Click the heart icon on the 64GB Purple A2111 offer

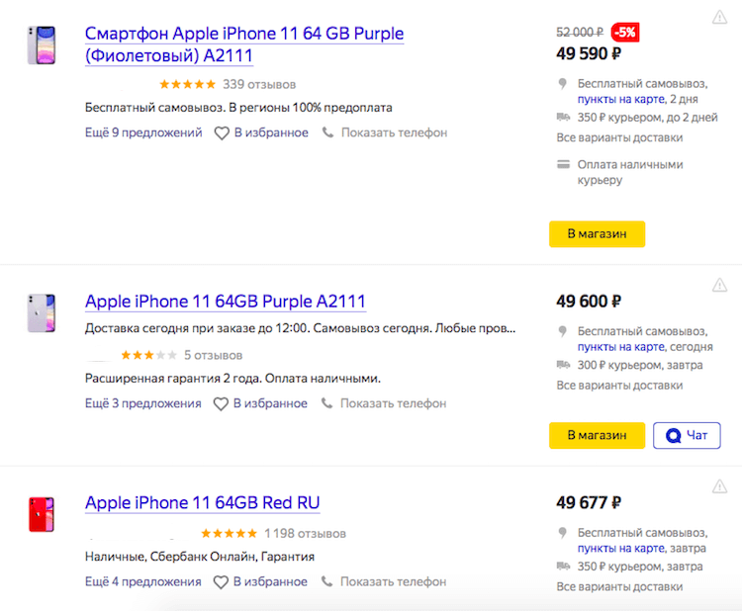click(x=221, y=403)
